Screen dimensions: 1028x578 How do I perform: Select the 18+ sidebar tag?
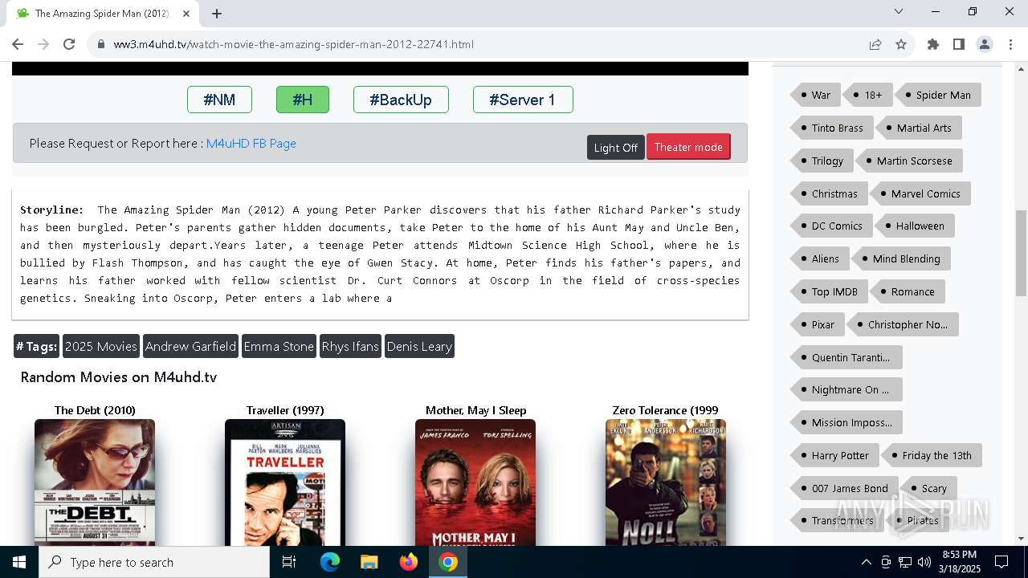click(867, 95)
